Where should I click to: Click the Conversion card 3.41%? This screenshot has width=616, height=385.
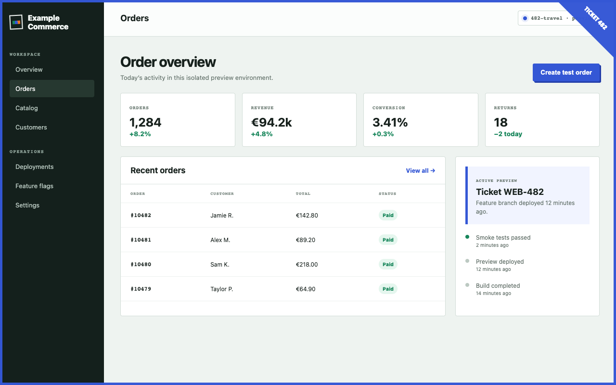click(x=421, y=120)
